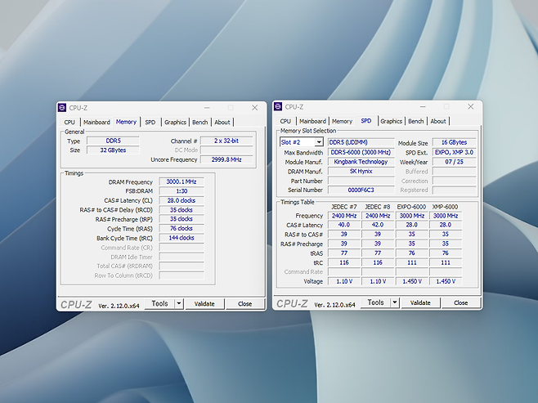Image resolution: width=538 pixels, height=403 pixels.
Task: Open the Mainboard tab in the left window
Action: (97, 123)
